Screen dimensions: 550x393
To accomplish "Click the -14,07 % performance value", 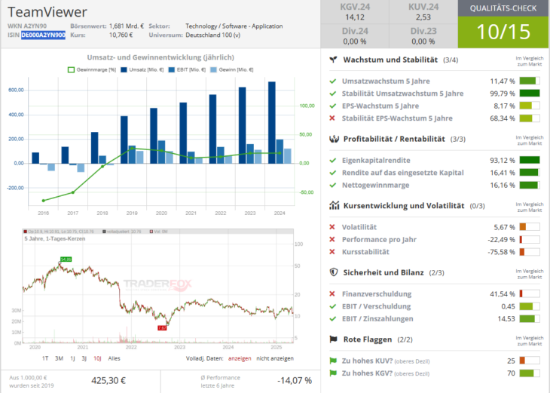I will [x=295, y=381].
